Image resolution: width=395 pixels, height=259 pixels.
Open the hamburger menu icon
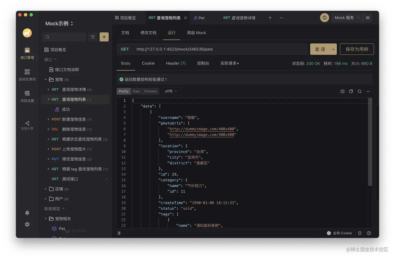pos(368,18)
